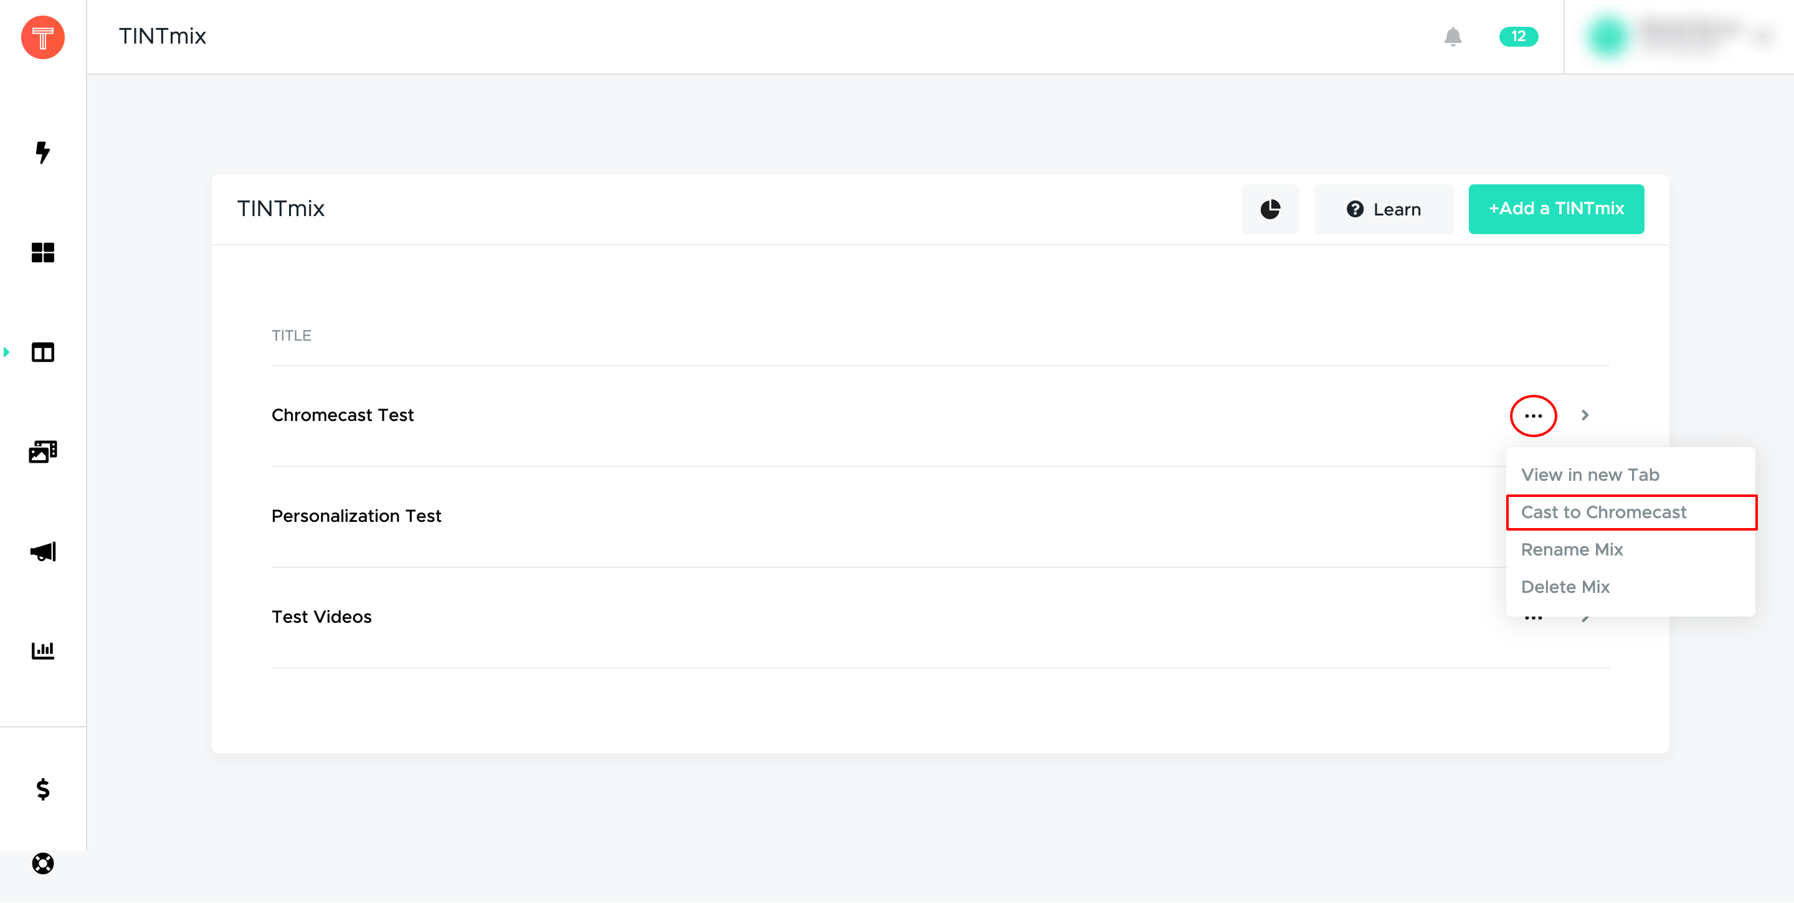
Task: Open the 12 notifications badge
Action: (x=1518, y=36)
